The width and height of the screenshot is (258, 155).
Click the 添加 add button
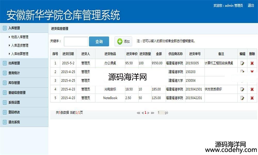pyautogui.click(x=123, y=42)
